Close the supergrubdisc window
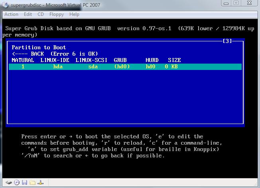The height and width of the screenshot is (188, 260). click(249, 3)
